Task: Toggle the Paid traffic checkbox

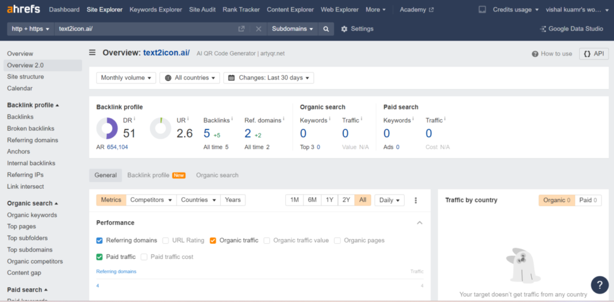Action: (100, 257)
